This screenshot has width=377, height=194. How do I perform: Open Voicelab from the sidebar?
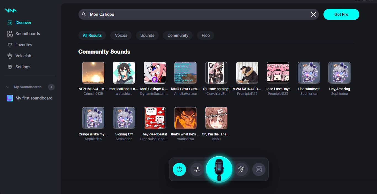[x=23, y=56]
